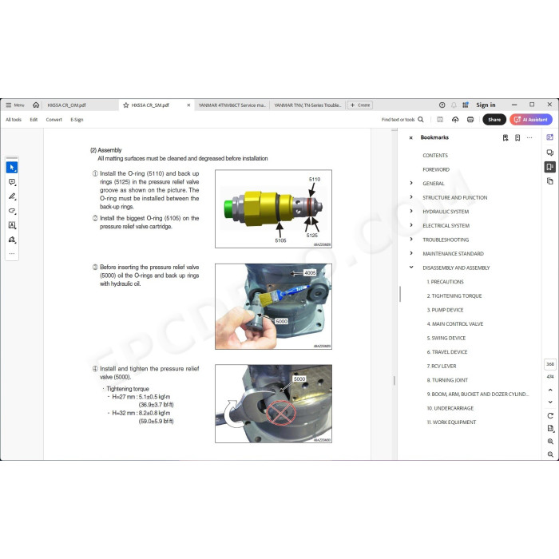Open notifications bell icon
This screenshot has width=559, height=559.
[454, 105]
